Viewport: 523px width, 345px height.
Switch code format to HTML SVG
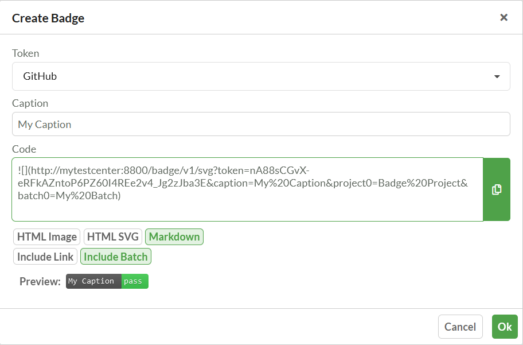coord(113,237)
